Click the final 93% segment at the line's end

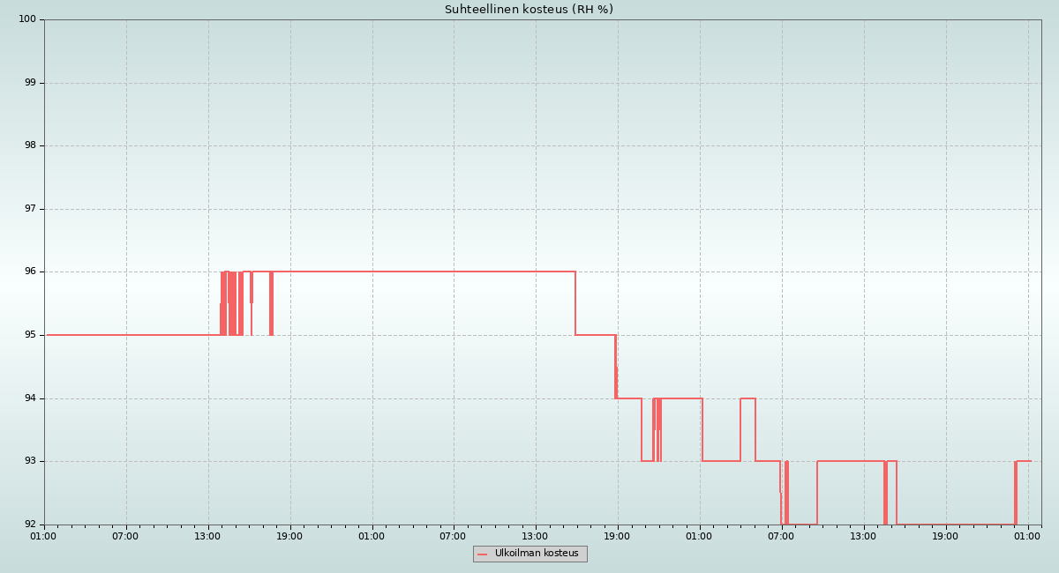point(1024,461)
